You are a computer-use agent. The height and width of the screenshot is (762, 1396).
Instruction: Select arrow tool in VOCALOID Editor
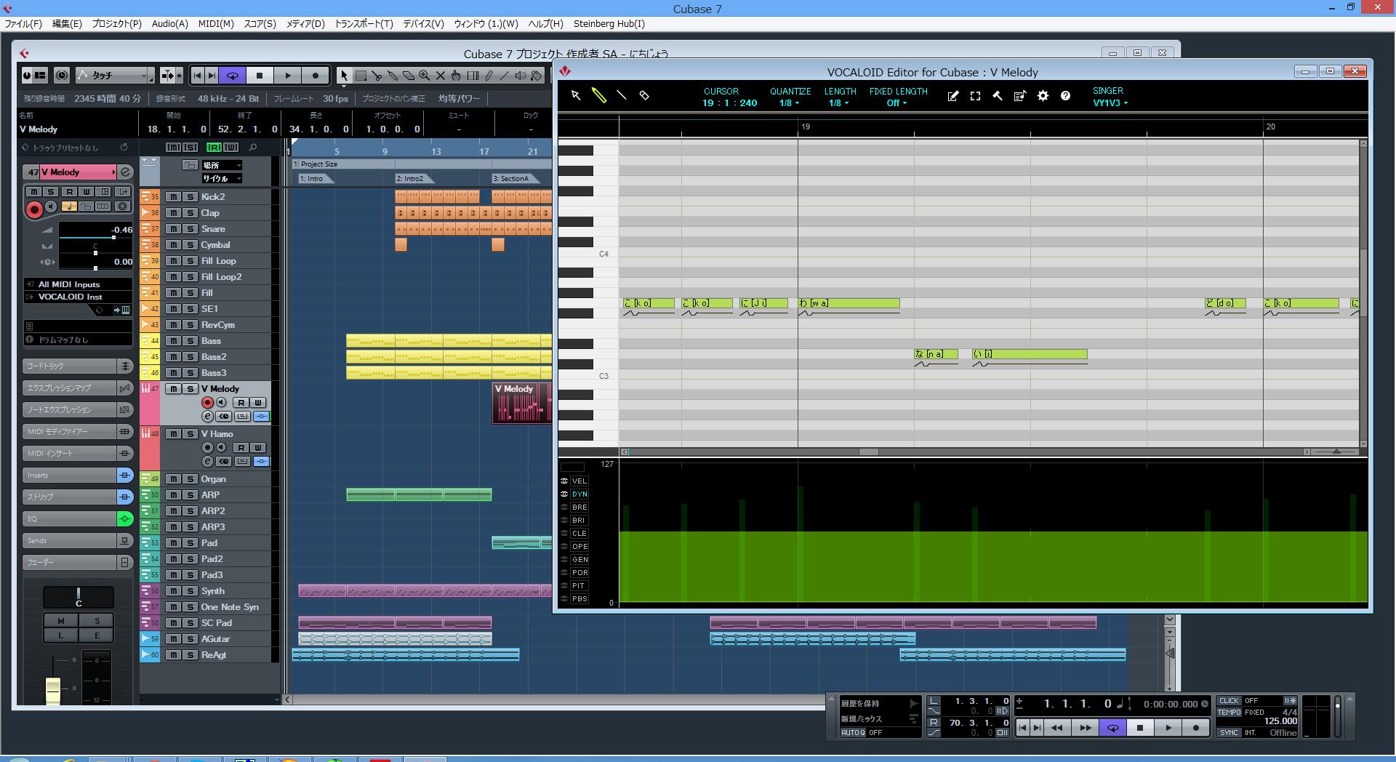(x=576, y=95)
